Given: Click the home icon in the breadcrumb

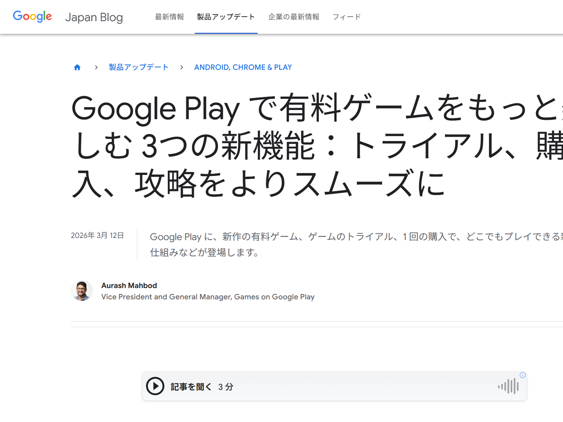Looking at the screenshot, I should (77, 67).
